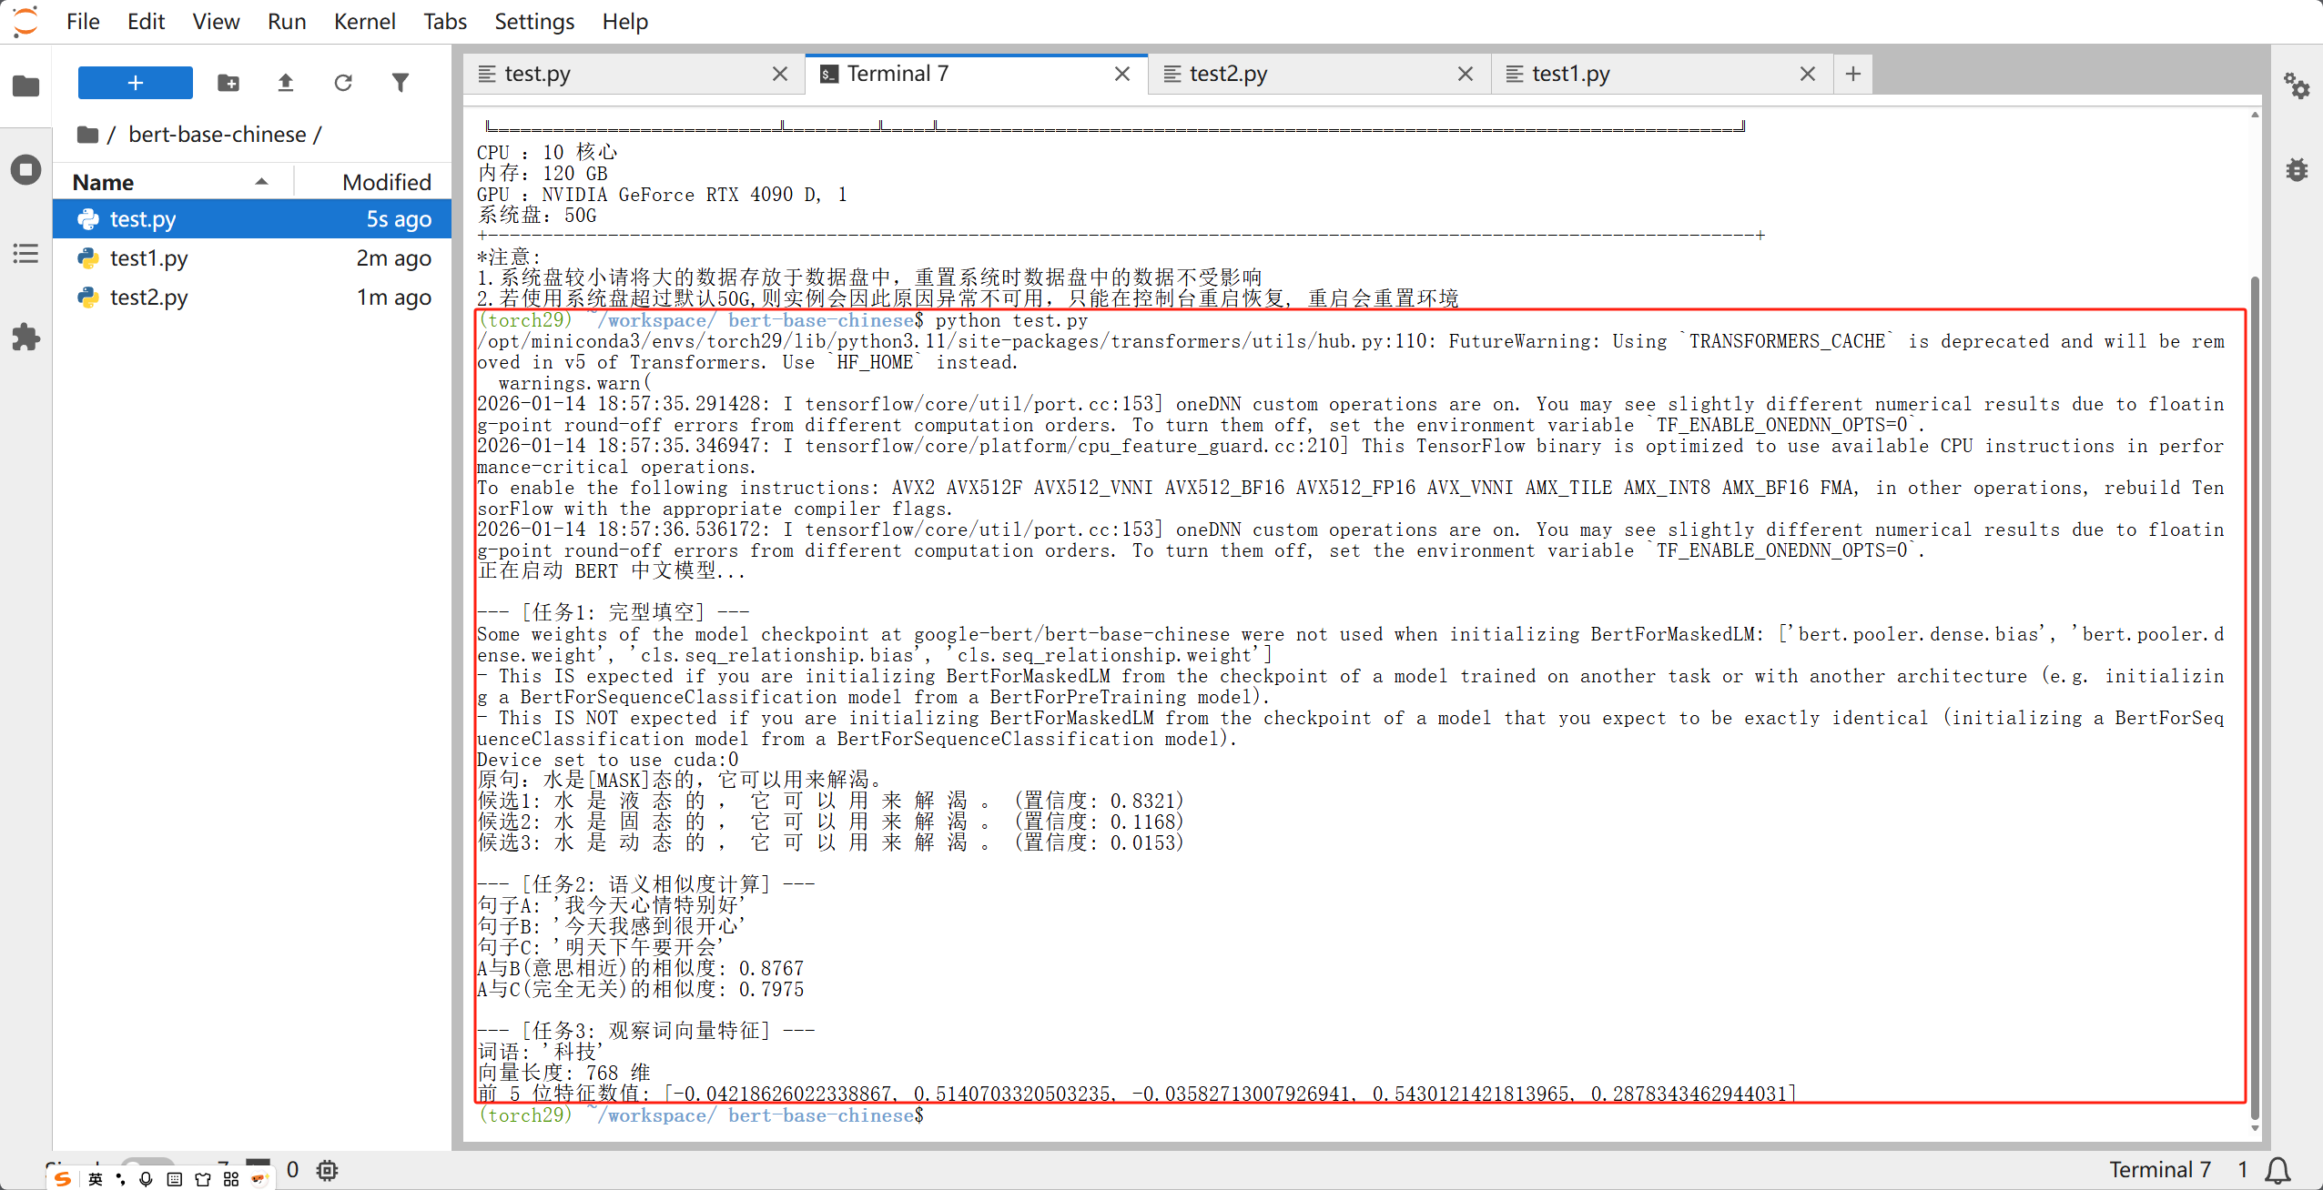Click the notifications bell icon
Image resolution: width=2323 pixels, height=1190 pixels.
pyautogui.click(x=2278, y=1170)
